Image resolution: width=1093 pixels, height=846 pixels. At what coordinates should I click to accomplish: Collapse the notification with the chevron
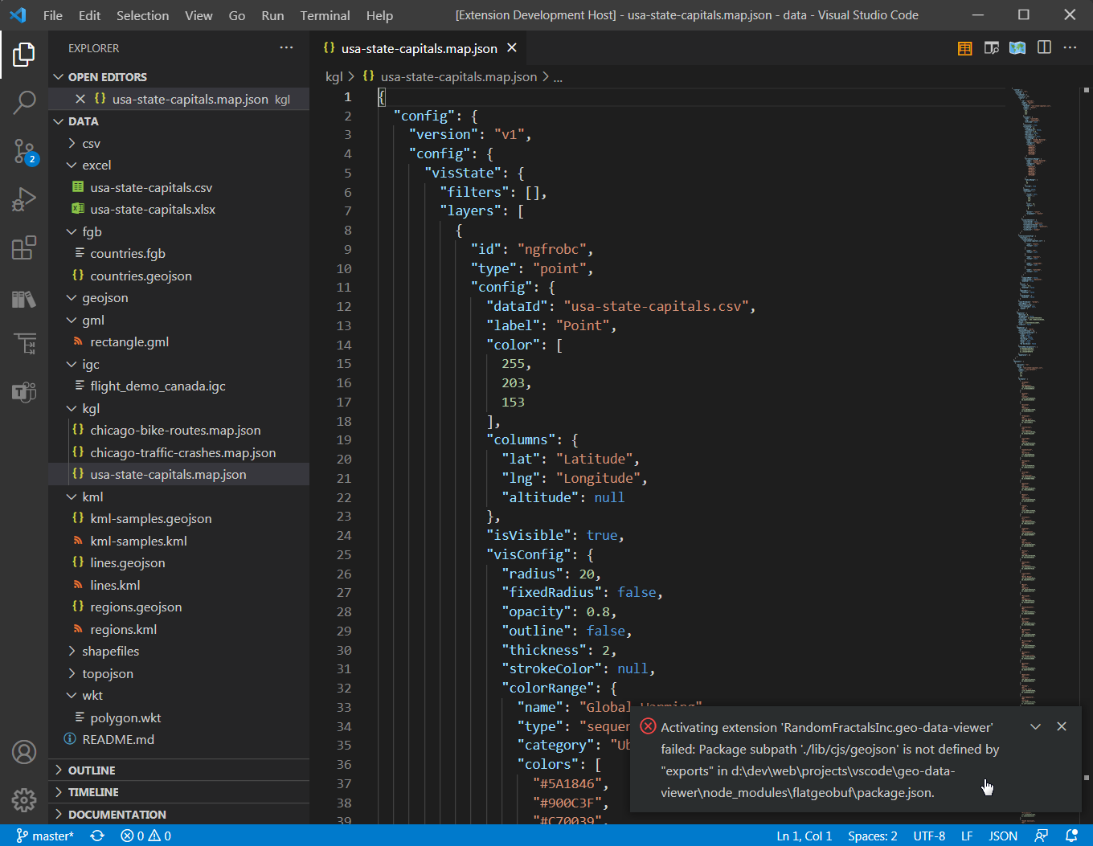pos(1036,726)
